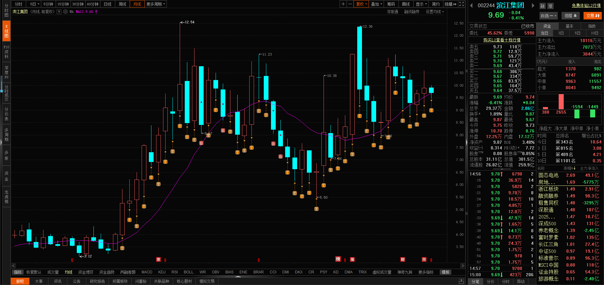The image size is (604, 285).
Task: Select KDJ indicator
Action: (162, 272)
